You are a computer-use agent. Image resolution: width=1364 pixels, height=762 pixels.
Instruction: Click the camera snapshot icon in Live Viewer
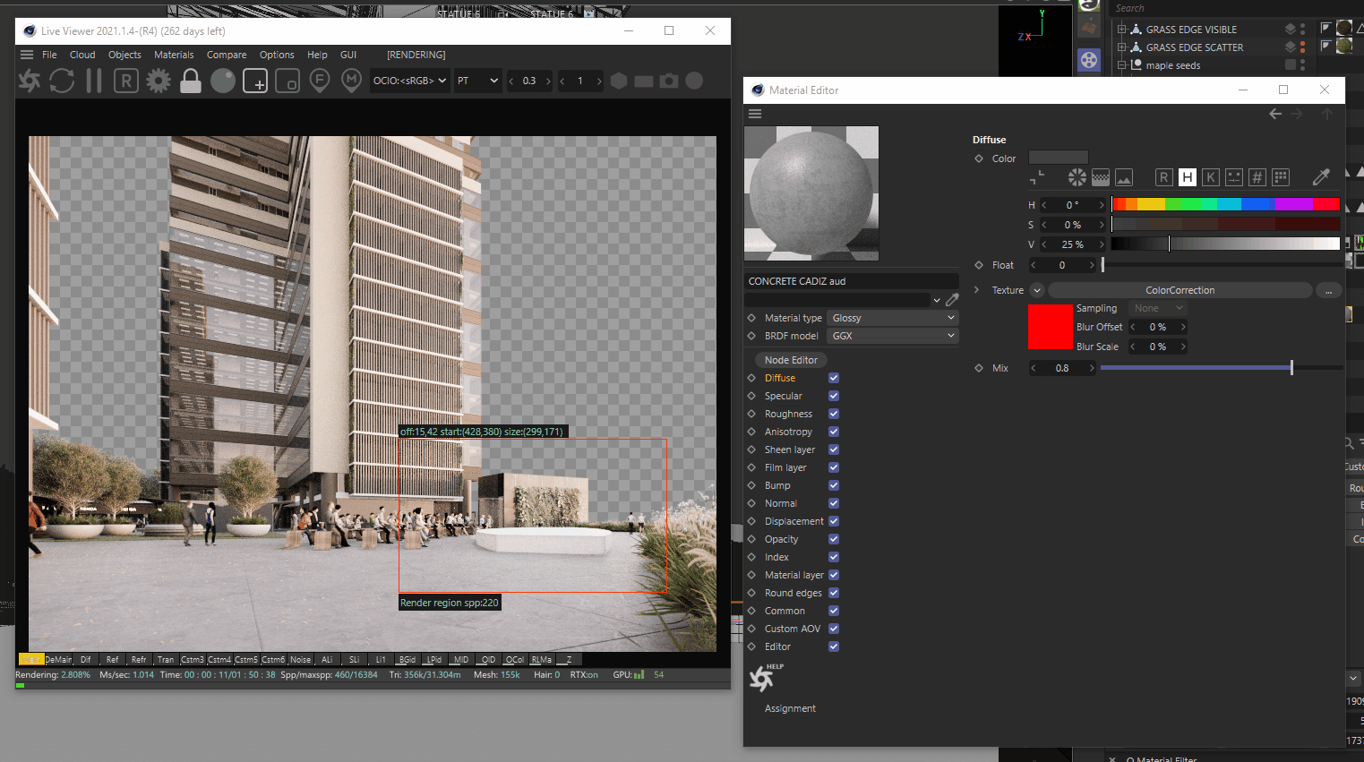(x=669, y=81)
